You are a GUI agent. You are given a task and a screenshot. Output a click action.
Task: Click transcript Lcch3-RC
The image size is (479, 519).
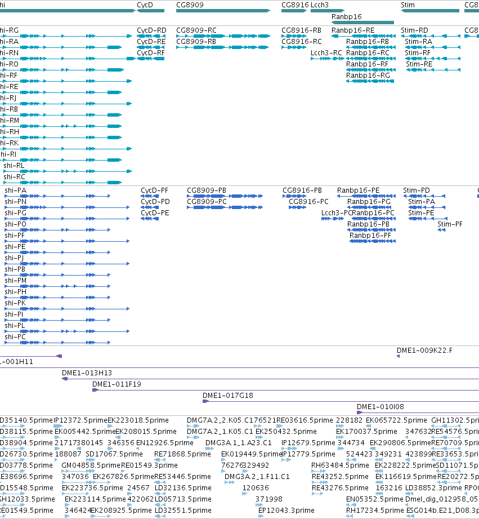(x=326, y=52)
